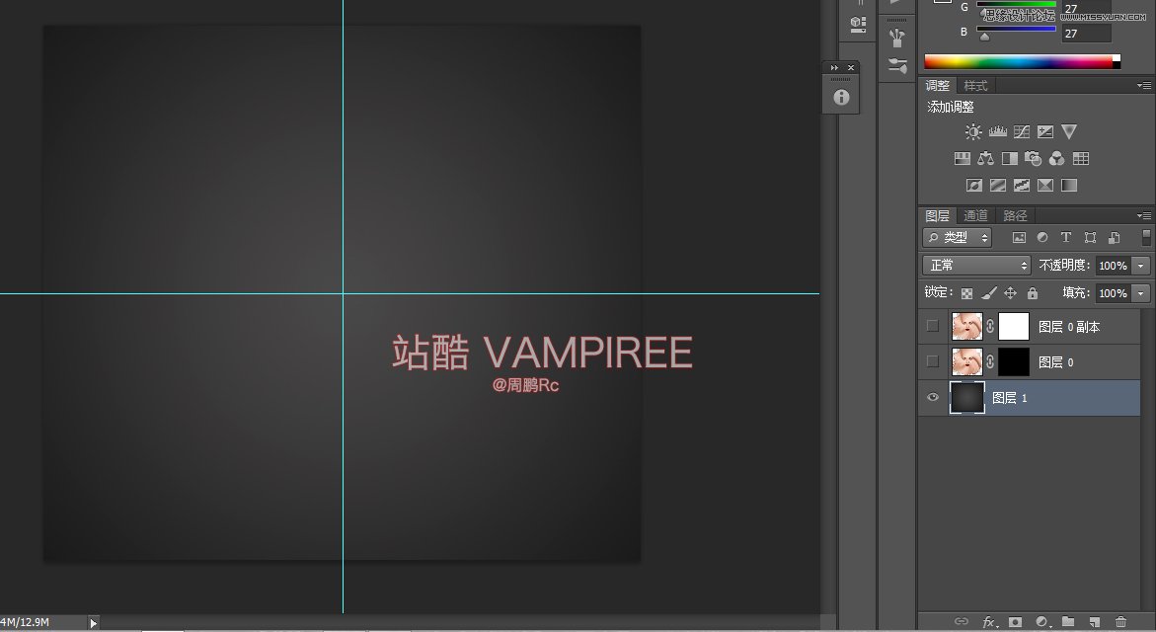The height and width of the screenshot is (632, 1156).
Task: Click the B channel blue slider
Action: 1017,30
